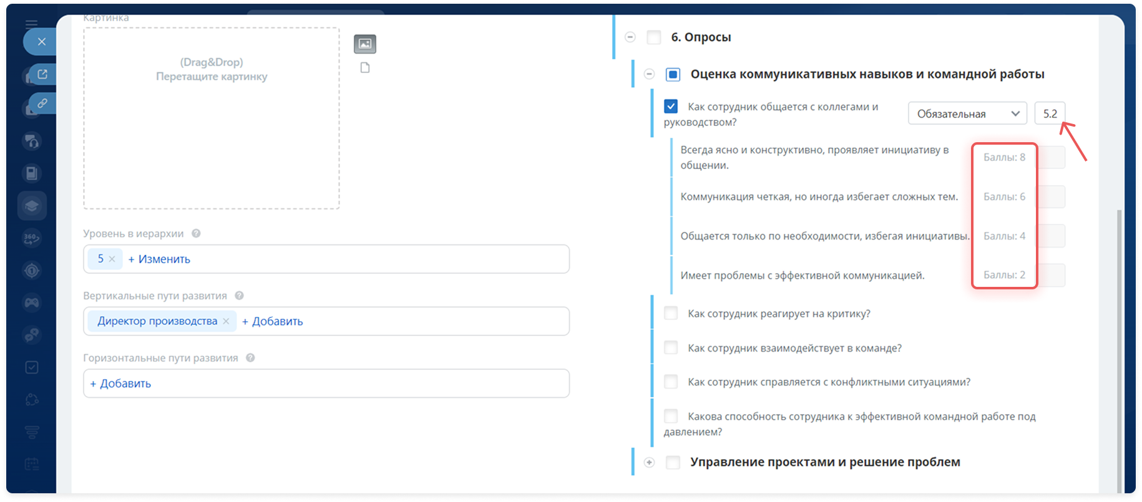The image size is (1142, 502).
Task: Click the help icon next to Уровень в иерархии
Action: pos(196,233)
